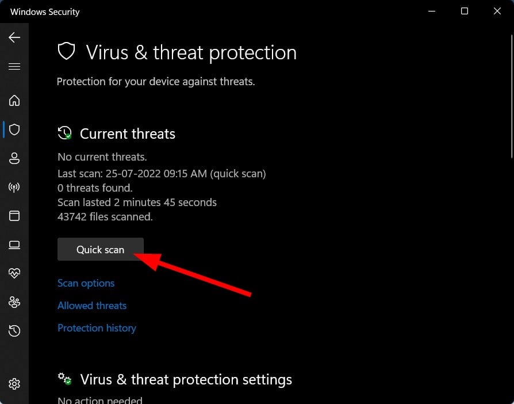Open the Scan options link
The width and height of the screenshot is (514, 404).
[86, 283]
